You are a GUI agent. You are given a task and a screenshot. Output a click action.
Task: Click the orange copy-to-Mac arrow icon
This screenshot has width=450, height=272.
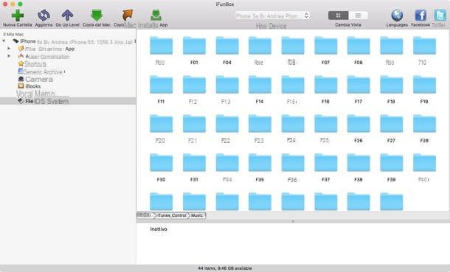coord(128,15)
